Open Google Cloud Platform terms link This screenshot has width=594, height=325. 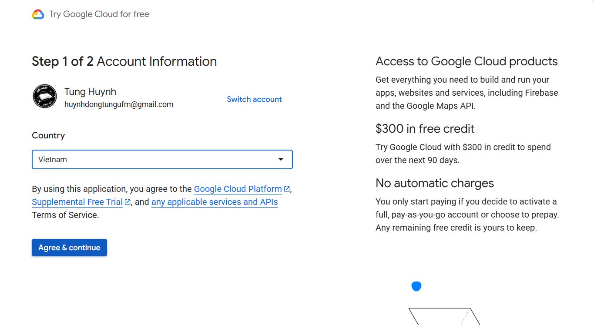(x=238, y=189)
